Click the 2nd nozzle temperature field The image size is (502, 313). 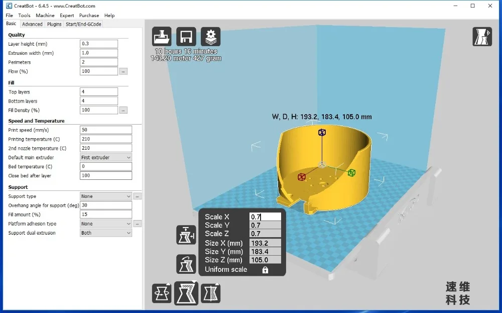point(105,148)
